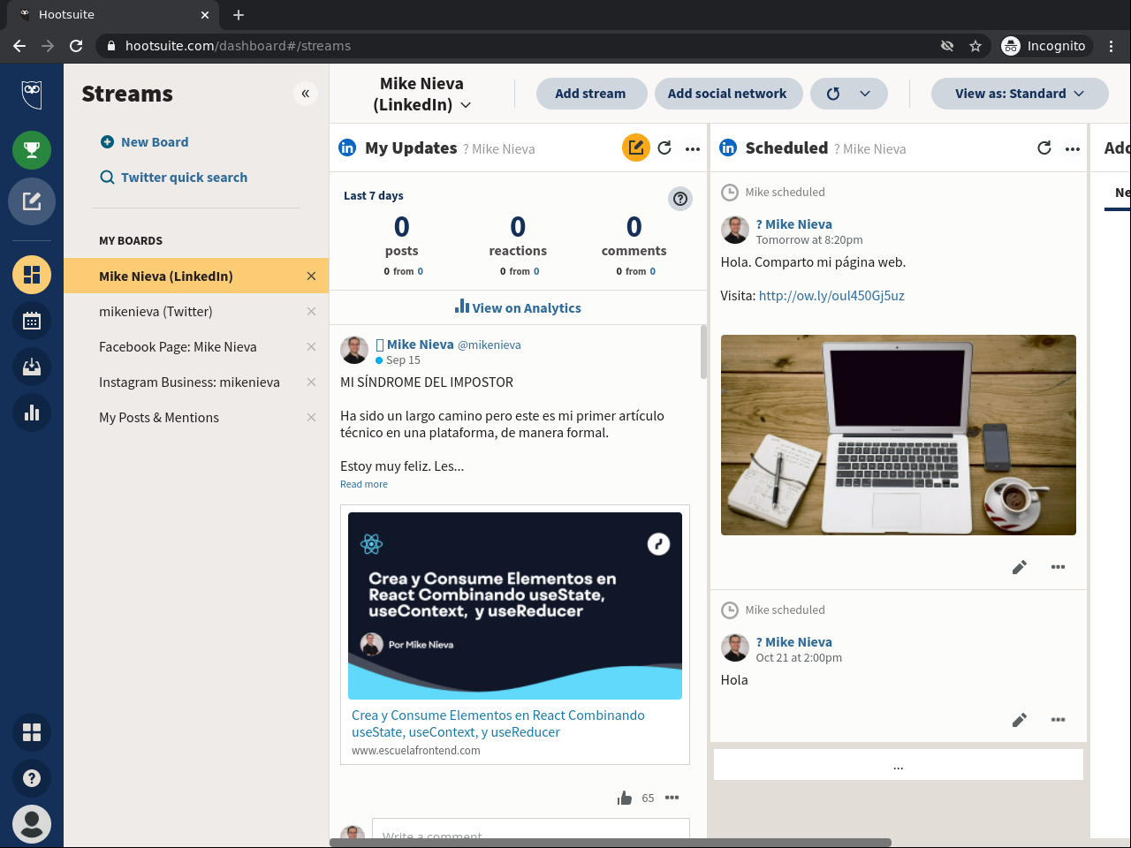Open the sidebar Compose new post icon
The height and width of the screenshot is (848, 1131).
32,201
